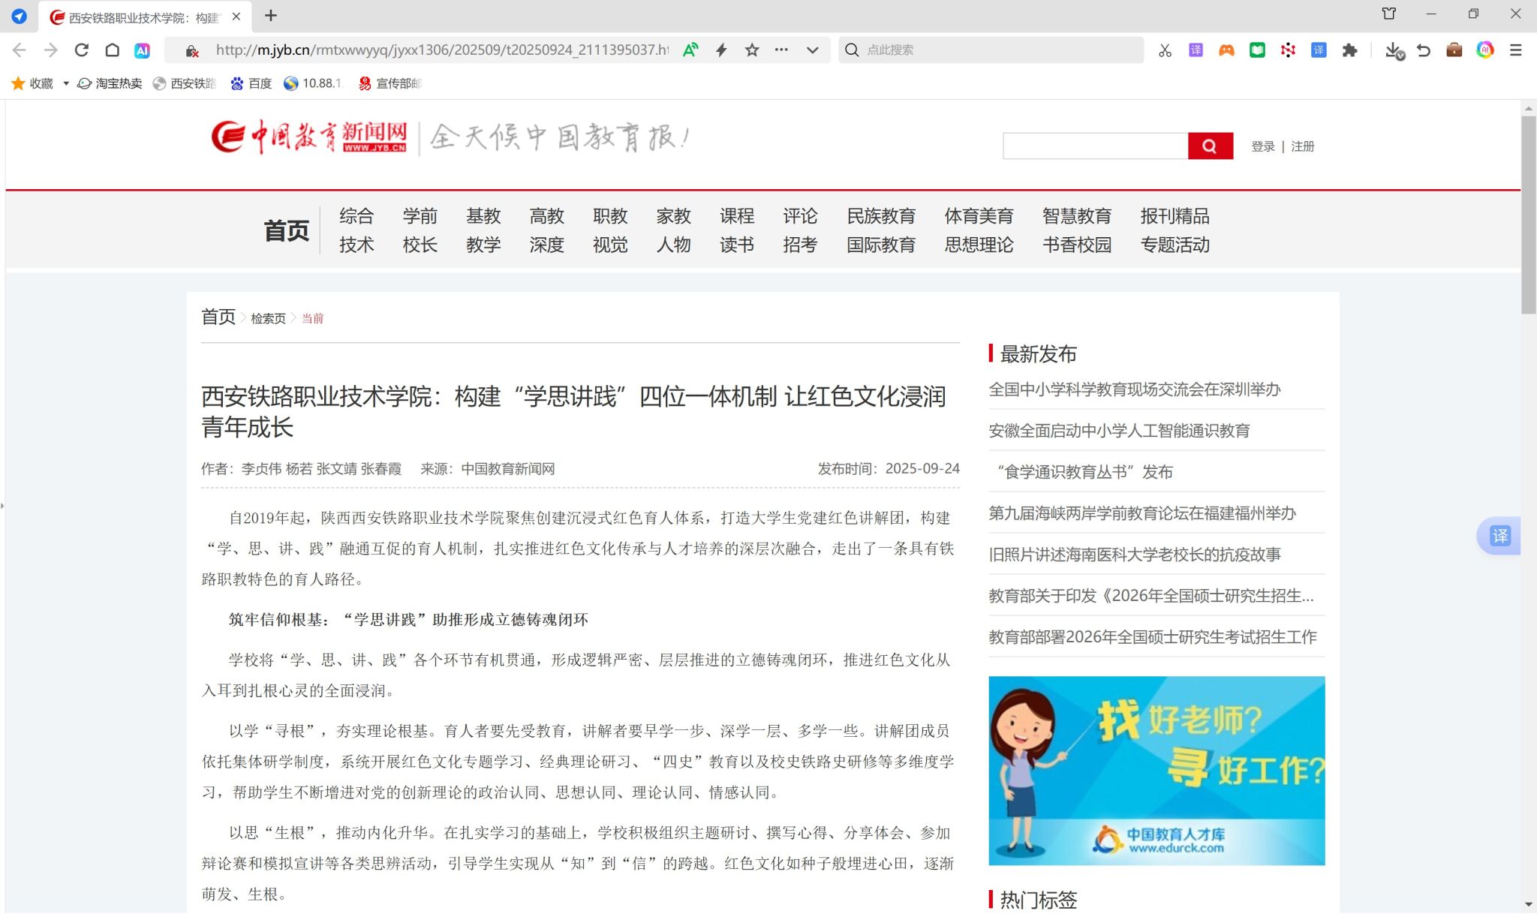This screenshot has width=1537, height=914.
Task: Click the lightning speed mode icon
Action: (721, 50)
